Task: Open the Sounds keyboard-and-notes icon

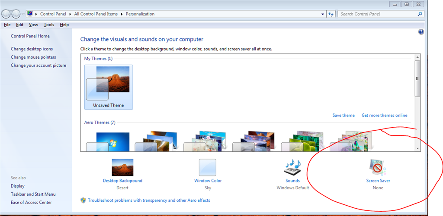Action: [x=292, y=167]
